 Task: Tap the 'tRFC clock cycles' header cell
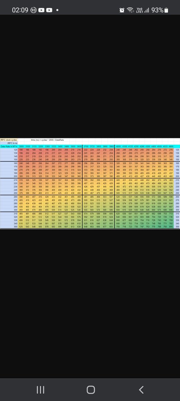coord(9,140)
